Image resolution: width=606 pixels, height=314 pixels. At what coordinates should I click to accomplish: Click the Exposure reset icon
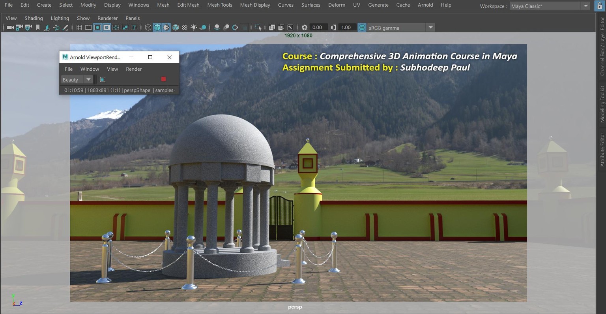(x=304, y=27)
